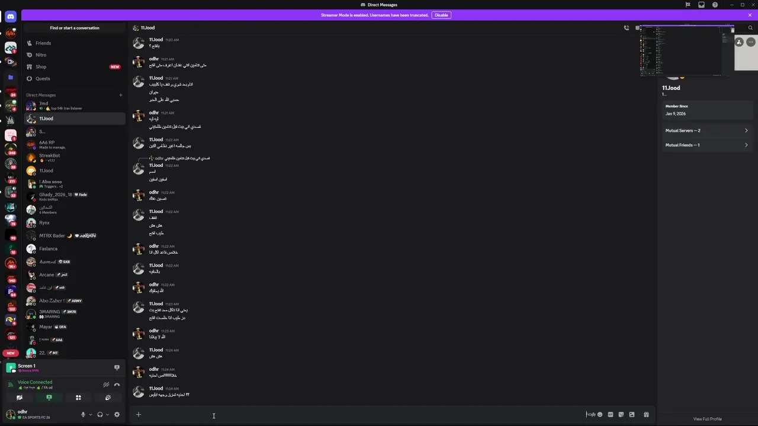The image size is (758, 426).
Task: Open DM with Arcane
Action: (75, 275)
